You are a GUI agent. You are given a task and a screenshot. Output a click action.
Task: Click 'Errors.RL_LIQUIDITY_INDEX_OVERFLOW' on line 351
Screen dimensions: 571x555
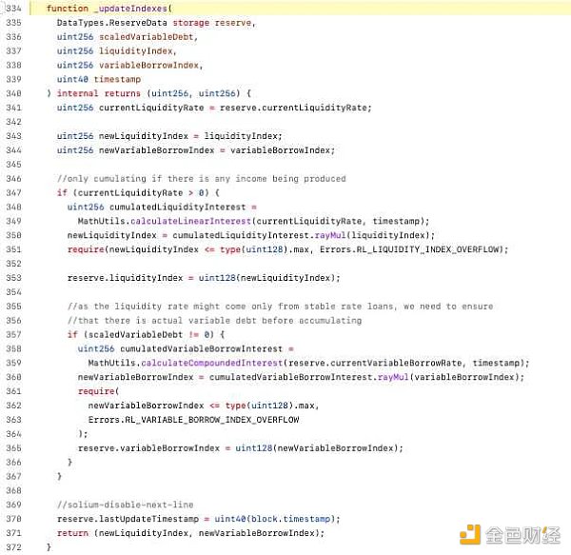pyautogui.click(x=409, y=249)
